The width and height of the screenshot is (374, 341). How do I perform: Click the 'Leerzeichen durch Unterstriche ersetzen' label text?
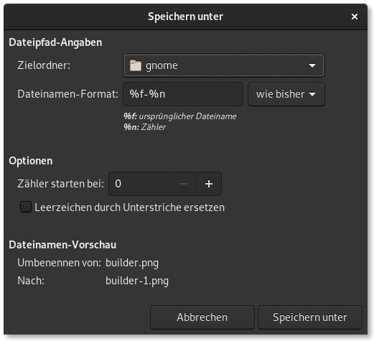point(129,207)
